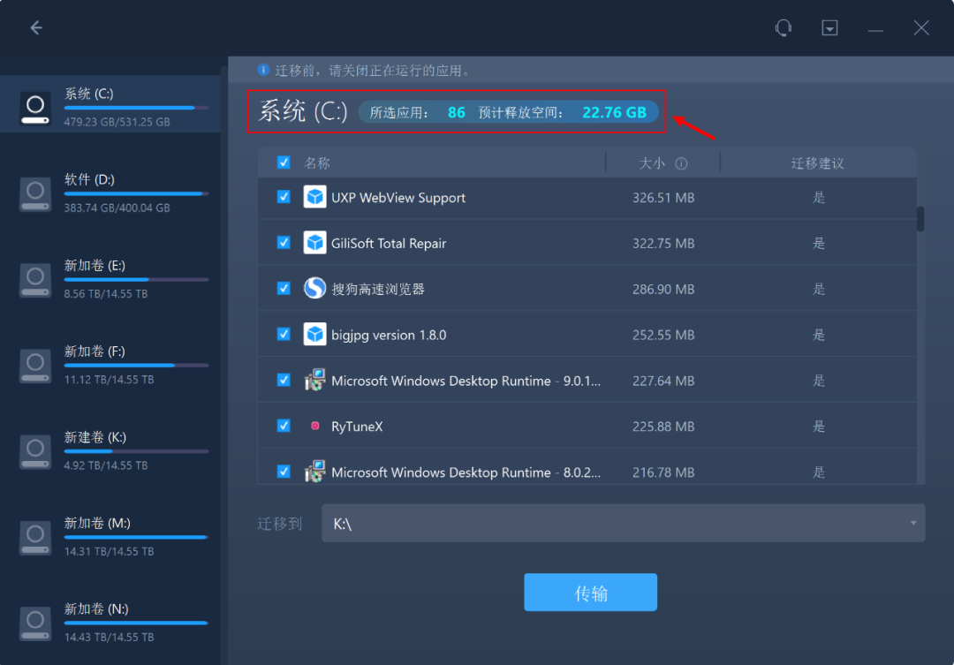Click the GiliSoft Total Repair app icon
This screenshot has width=954, height=665.
pyautogui.click(x=314, y=243)
